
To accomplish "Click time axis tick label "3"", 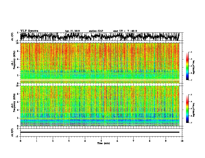I will [69, 141].
